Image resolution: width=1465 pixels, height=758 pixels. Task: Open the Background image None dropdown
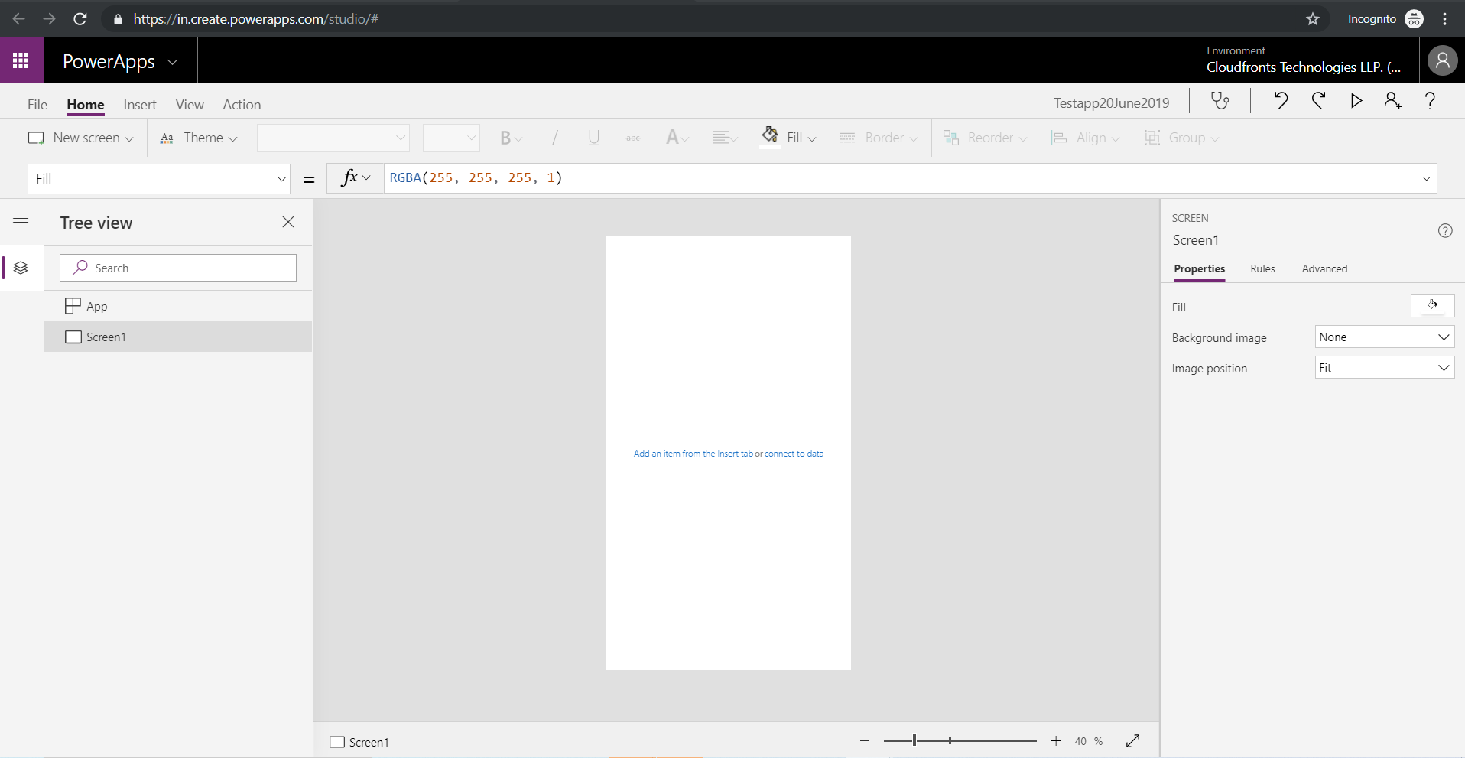[x=1385, y=337]
